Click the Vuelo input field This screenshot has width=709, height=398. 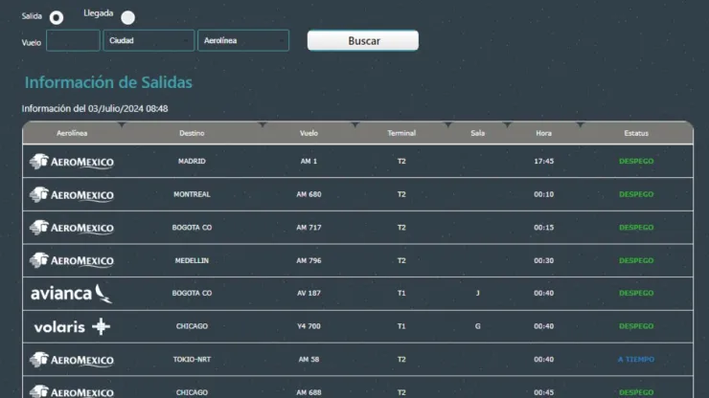73,40
